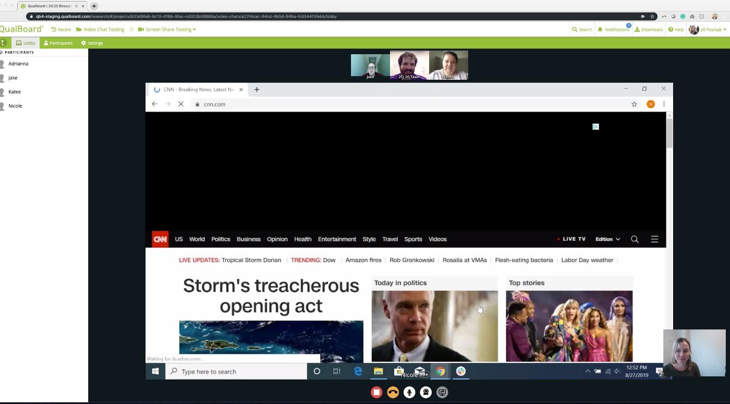This screenshot has height=404, width=730.
Task: Click the AdChoices icon on the ad banner
Action: pyautogui.click(x=595, y=127)
